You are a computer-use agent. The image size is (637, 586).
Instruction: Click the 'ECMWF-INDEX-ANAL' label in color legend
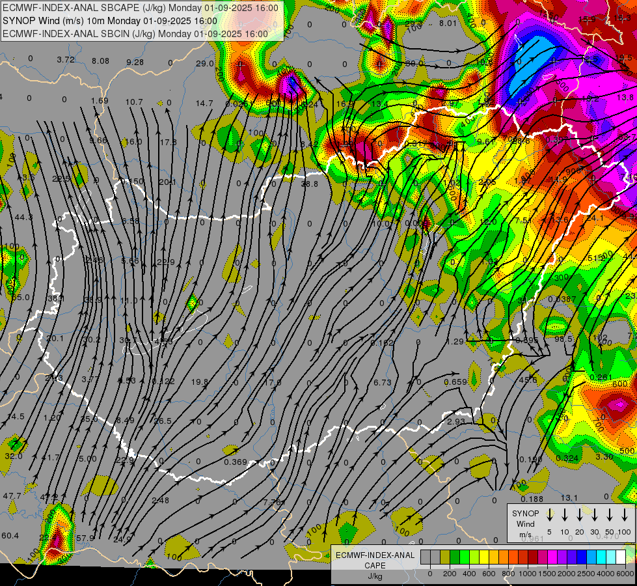pyautogui.click(x=375, y=555)
